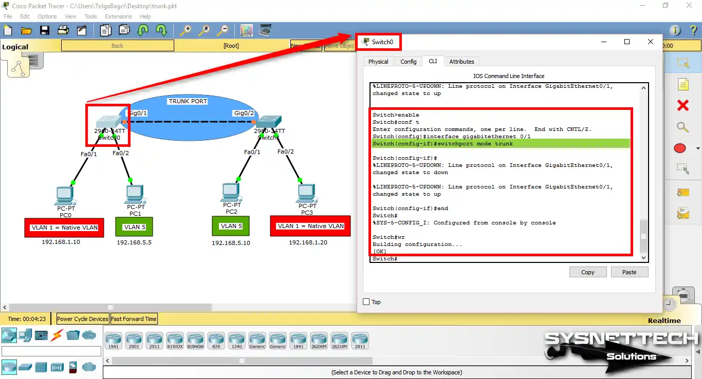This screenshot has height=379, width=702.
Task: Choose the Inspect magnifier tool
Action: (682, 127)
